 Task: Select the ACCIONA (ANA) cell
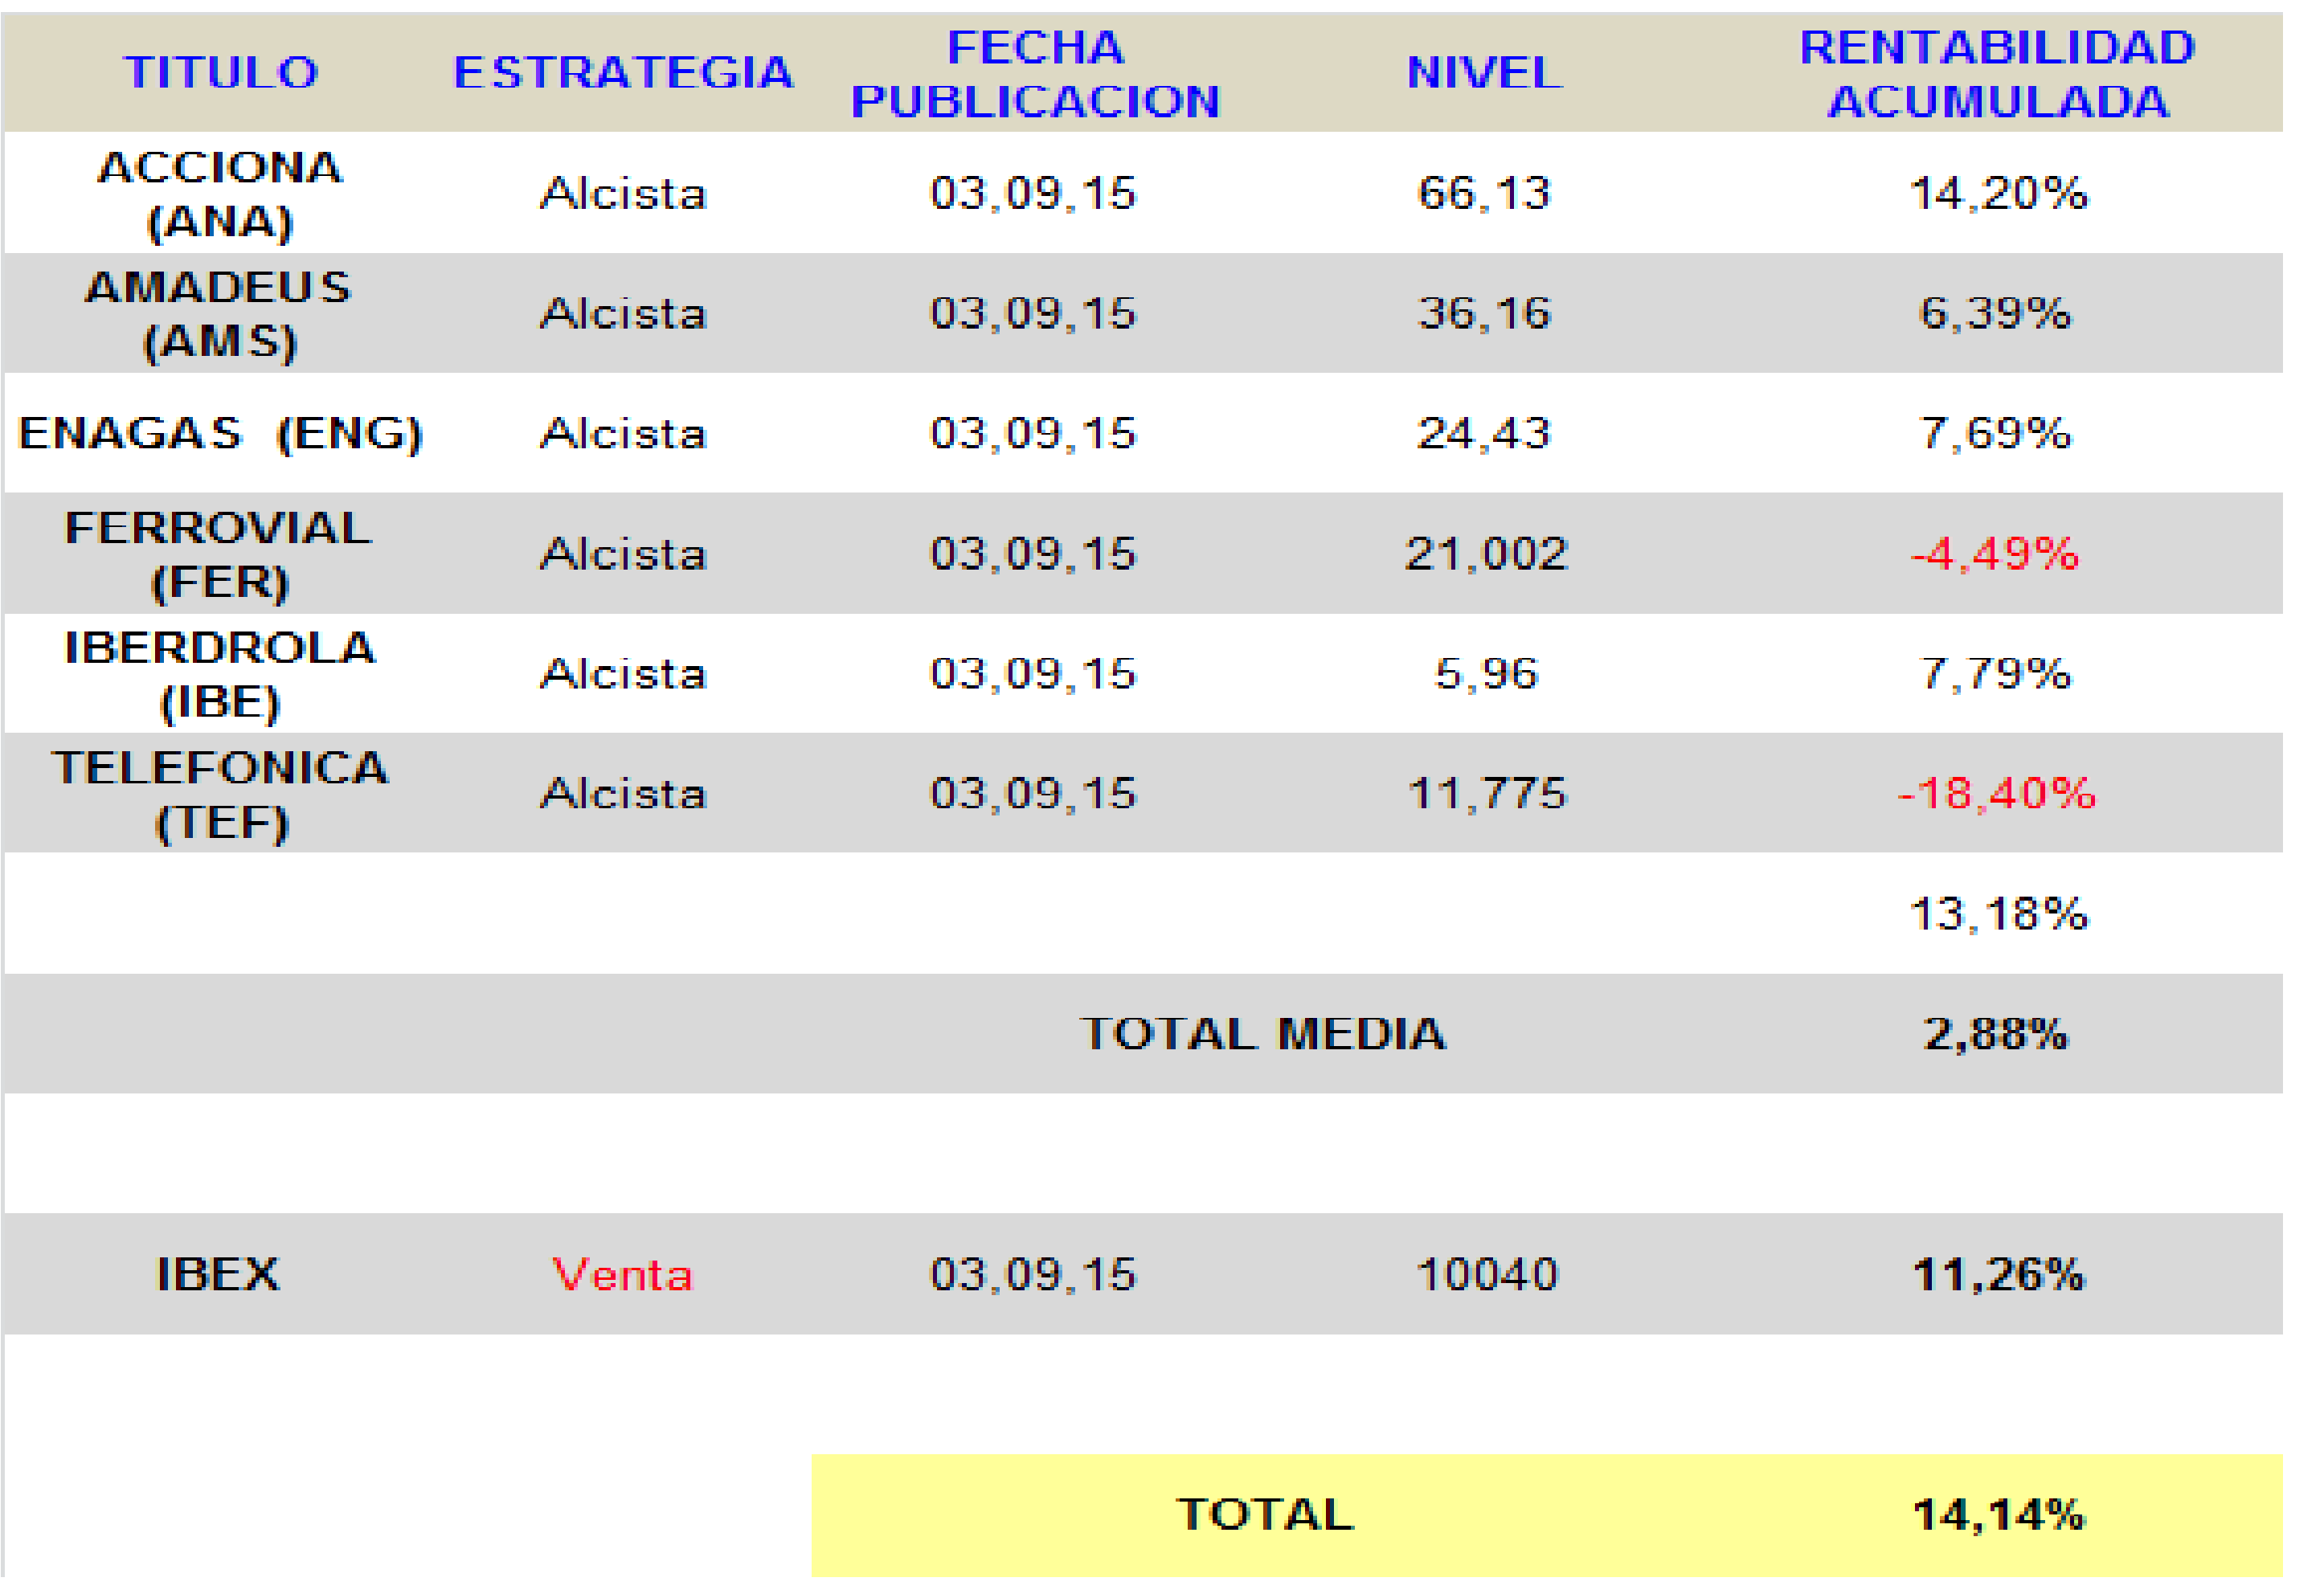[x=220, y=194]
